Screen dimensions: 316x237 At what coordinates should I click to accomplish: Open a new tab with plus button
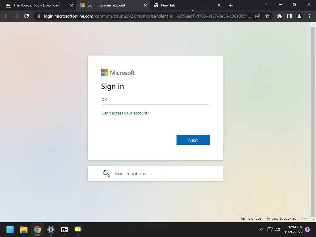231,5
